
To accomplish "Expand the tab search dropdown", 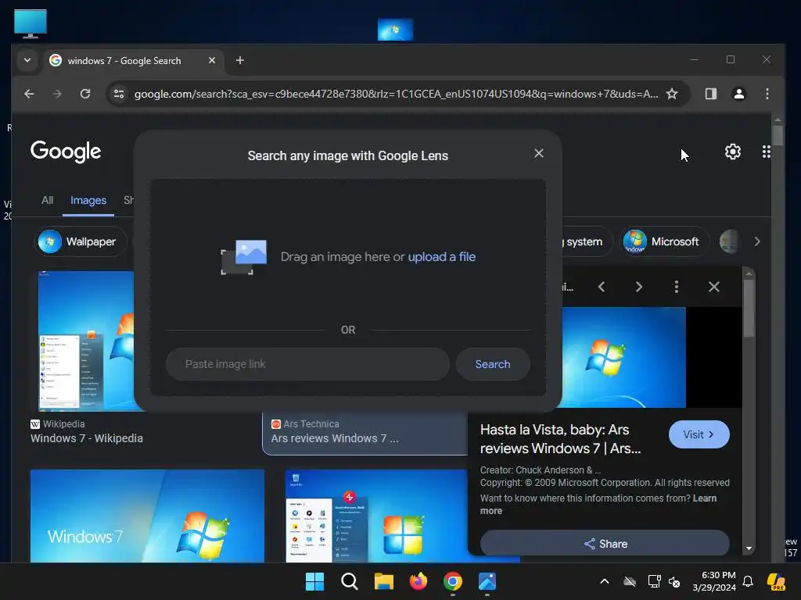I will [27, 60].
